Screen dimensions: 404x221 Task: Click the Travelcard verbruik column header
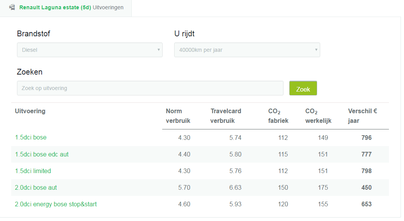click(x=226, y=116)
